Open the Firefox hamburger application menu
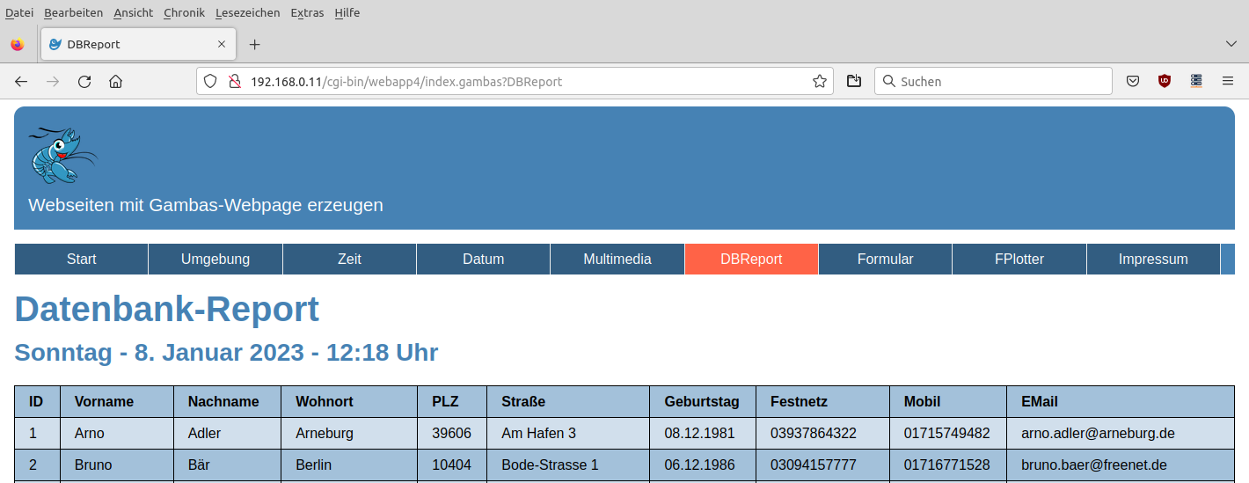The image size is (1249, 483). pyautogui.click(x=1227, y=82)
